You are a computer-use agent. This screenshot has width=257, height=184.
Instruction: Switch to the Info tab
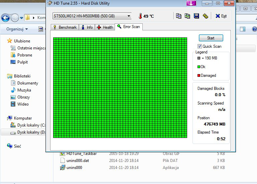tap(87, 27)
